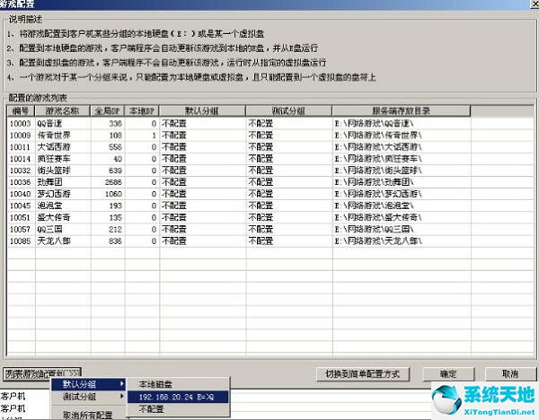Click 默认分组 cell 不配置 in 盛大传奇 row
The height and width of the screenshot is (420, 539).
coord(174,217)
